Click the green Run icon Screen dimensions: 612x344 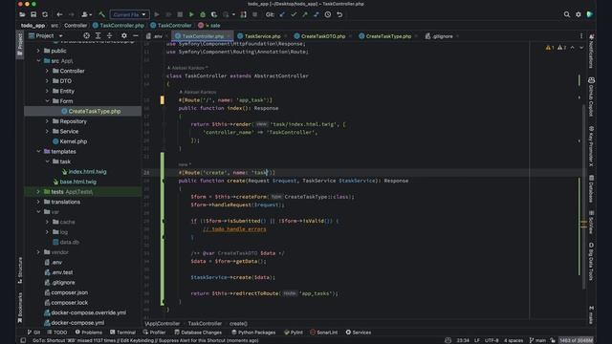[191, 14]
